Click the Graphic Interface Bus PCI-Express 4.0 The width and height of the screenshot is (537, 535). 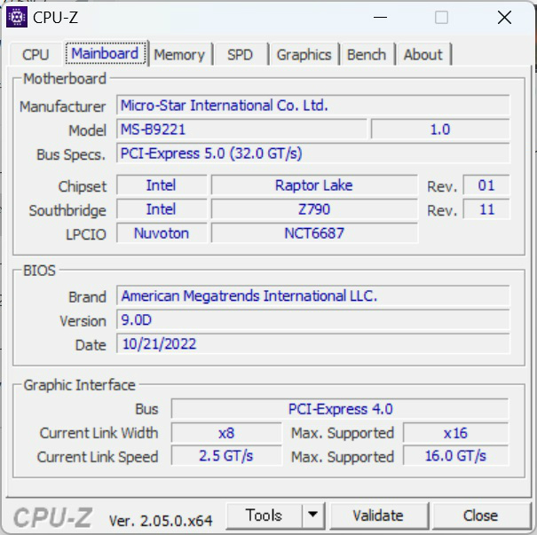pyautogui.click(x=340, y=409)
